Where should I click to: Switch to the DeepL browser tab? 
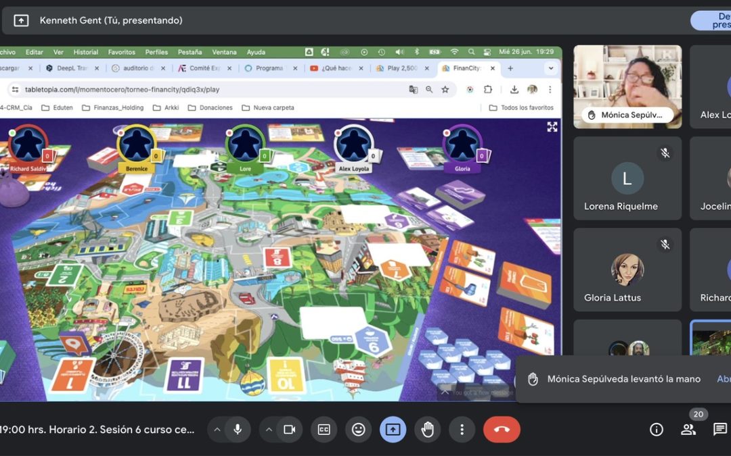pos(72,68)
